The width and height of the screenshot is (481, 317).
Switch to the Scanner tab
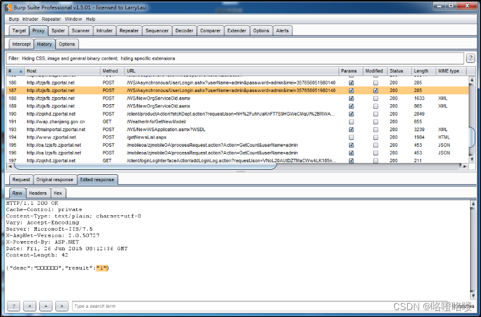[x=81, y=30]
